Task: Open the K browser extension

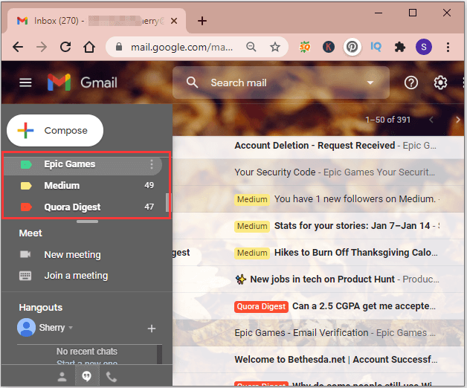Action: (329, 47)
